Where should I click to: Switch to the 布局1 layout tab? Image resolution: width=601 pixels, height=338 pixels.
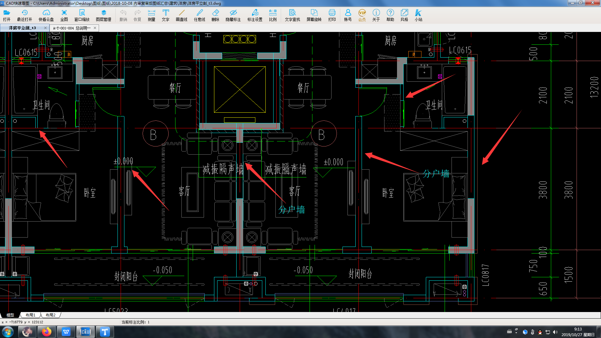30,315
